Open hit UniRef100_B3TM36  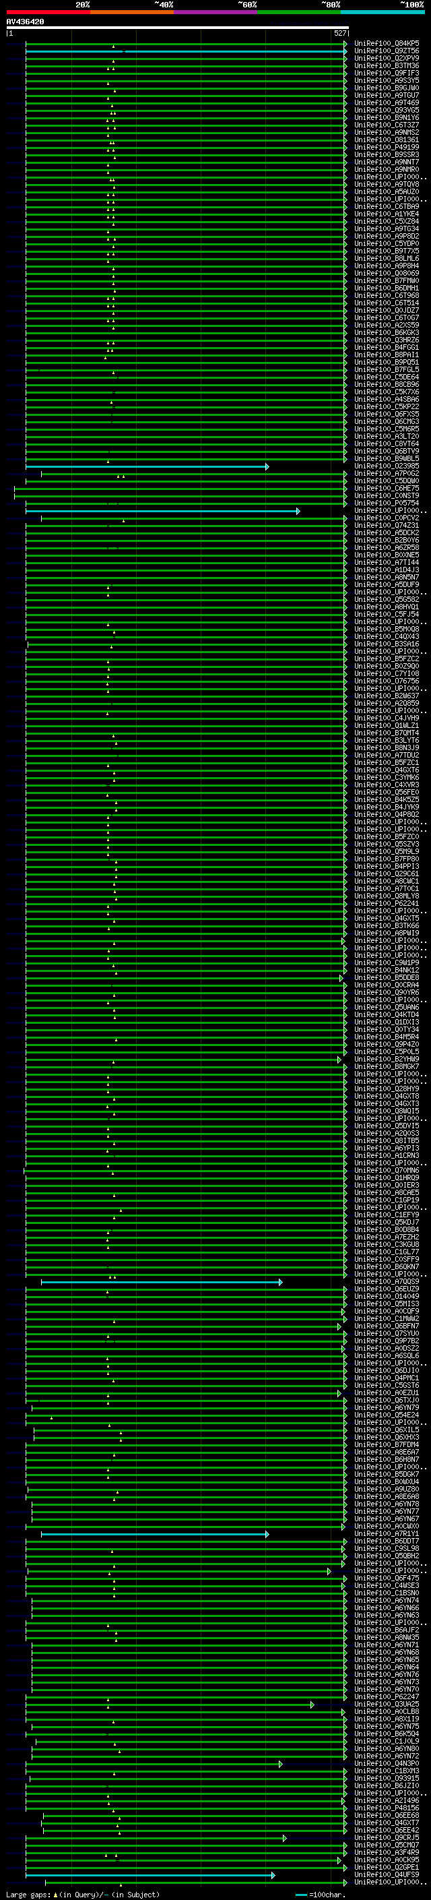pyautogui.click(x=387, y=65)
